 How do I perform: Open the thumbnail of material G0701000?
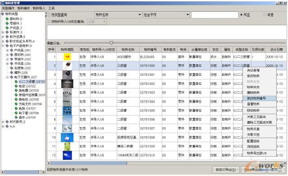(67, 65)
